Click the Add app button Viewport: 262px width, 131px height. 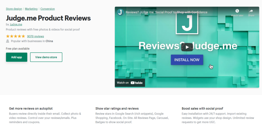(17, 57)
